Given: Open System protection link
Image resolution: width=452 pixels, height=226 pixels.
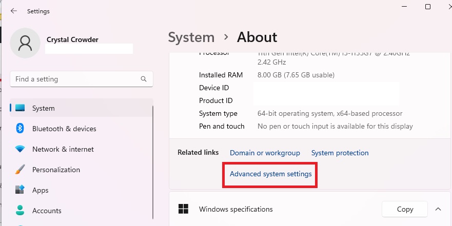Looking at the screenshot, I should 340,153.
